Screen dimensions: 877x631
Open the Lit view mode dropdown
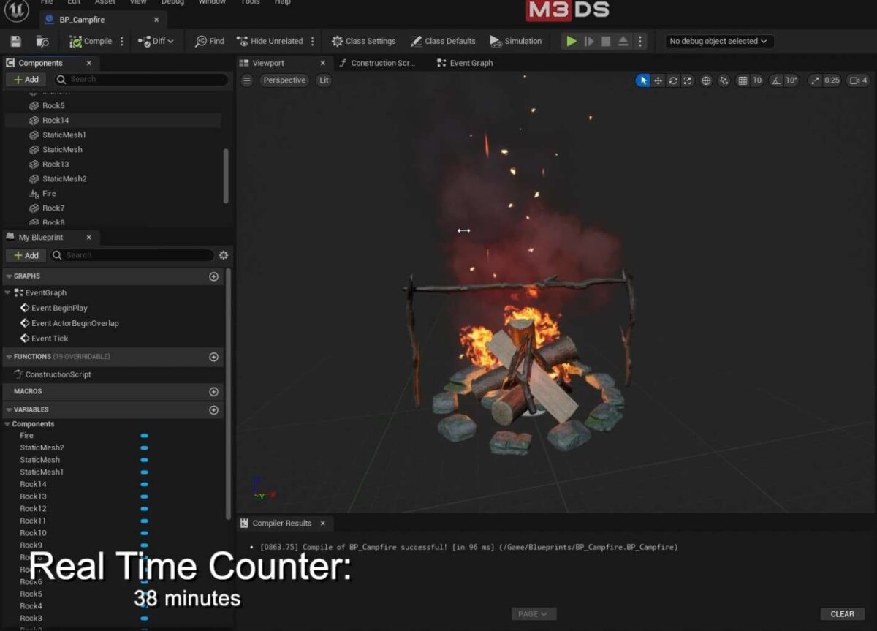(324, 80)
